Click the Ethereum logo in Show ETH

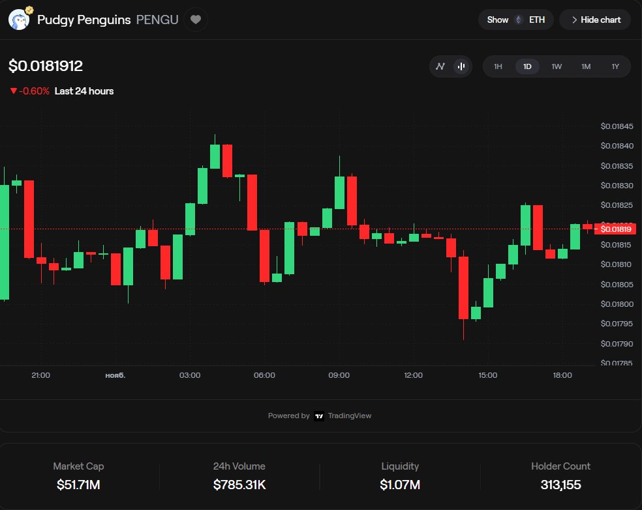click(x=518, y=20)
